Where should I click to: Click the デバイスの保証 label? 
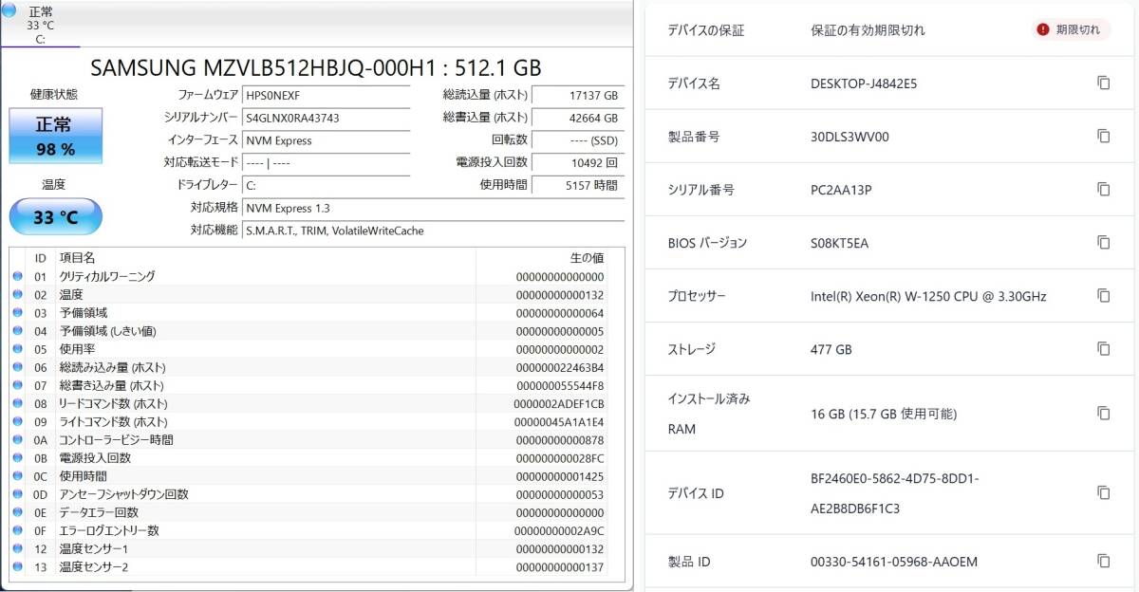(x=706, y=30)
